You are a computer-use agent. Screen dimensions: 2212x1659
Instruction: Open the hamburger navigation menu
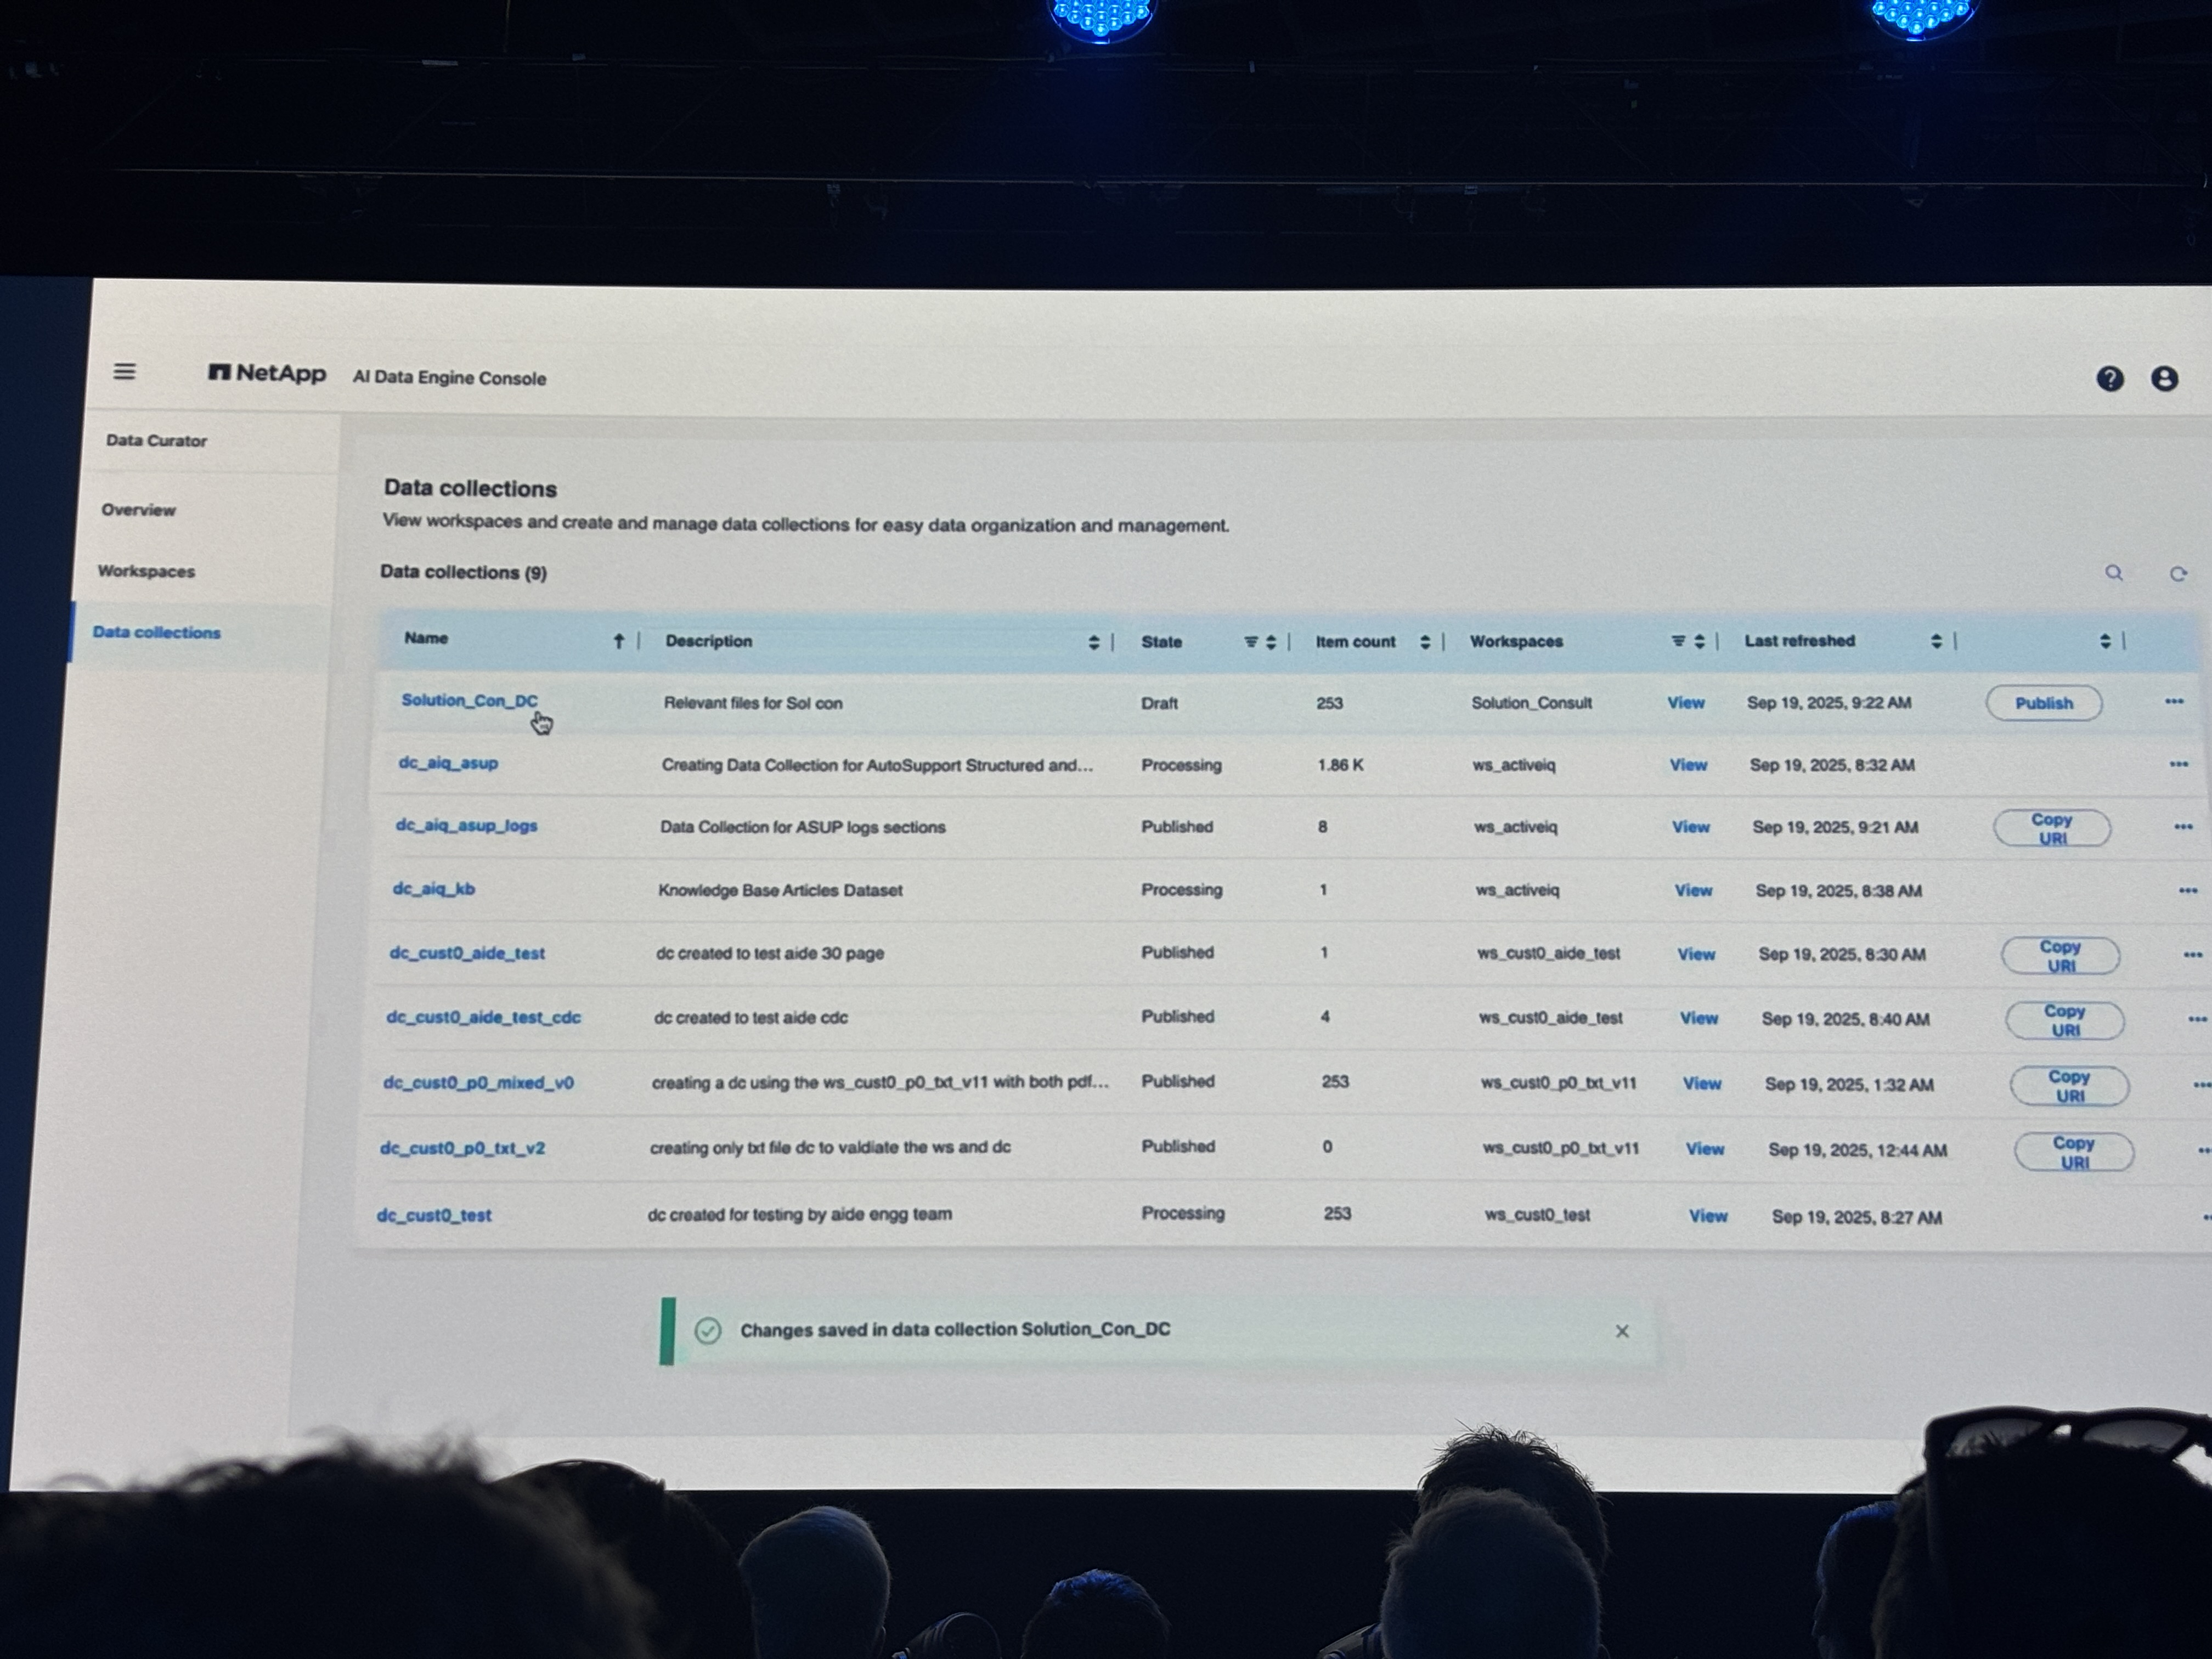(124, 371)
